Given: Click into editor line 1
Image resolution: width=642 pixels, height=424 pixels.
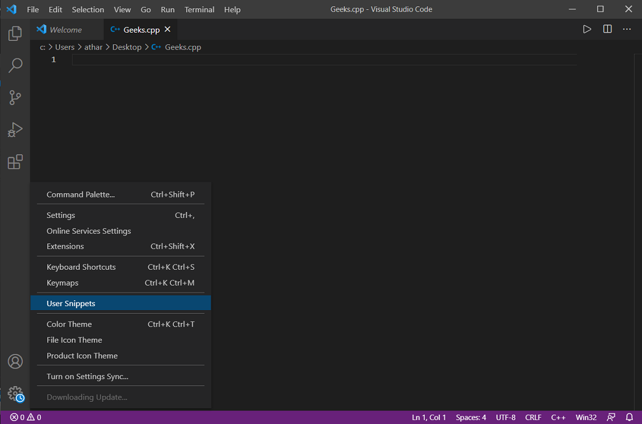Looking at the screenshot, I should [325, 60].
